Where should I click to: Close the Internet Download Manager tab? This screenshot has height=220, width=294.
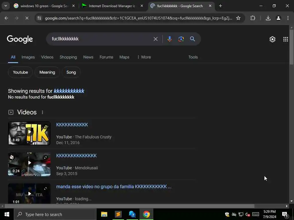point(142,6)
